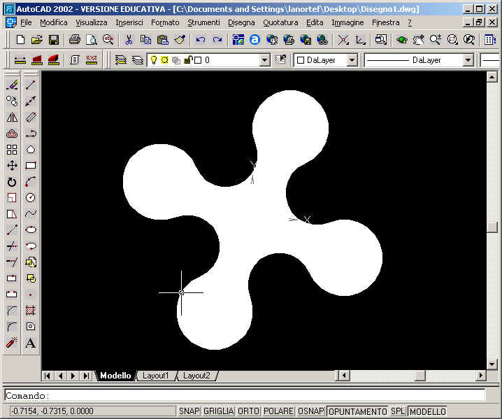Open the Finestra menu
502x419 pixels.
385,22
